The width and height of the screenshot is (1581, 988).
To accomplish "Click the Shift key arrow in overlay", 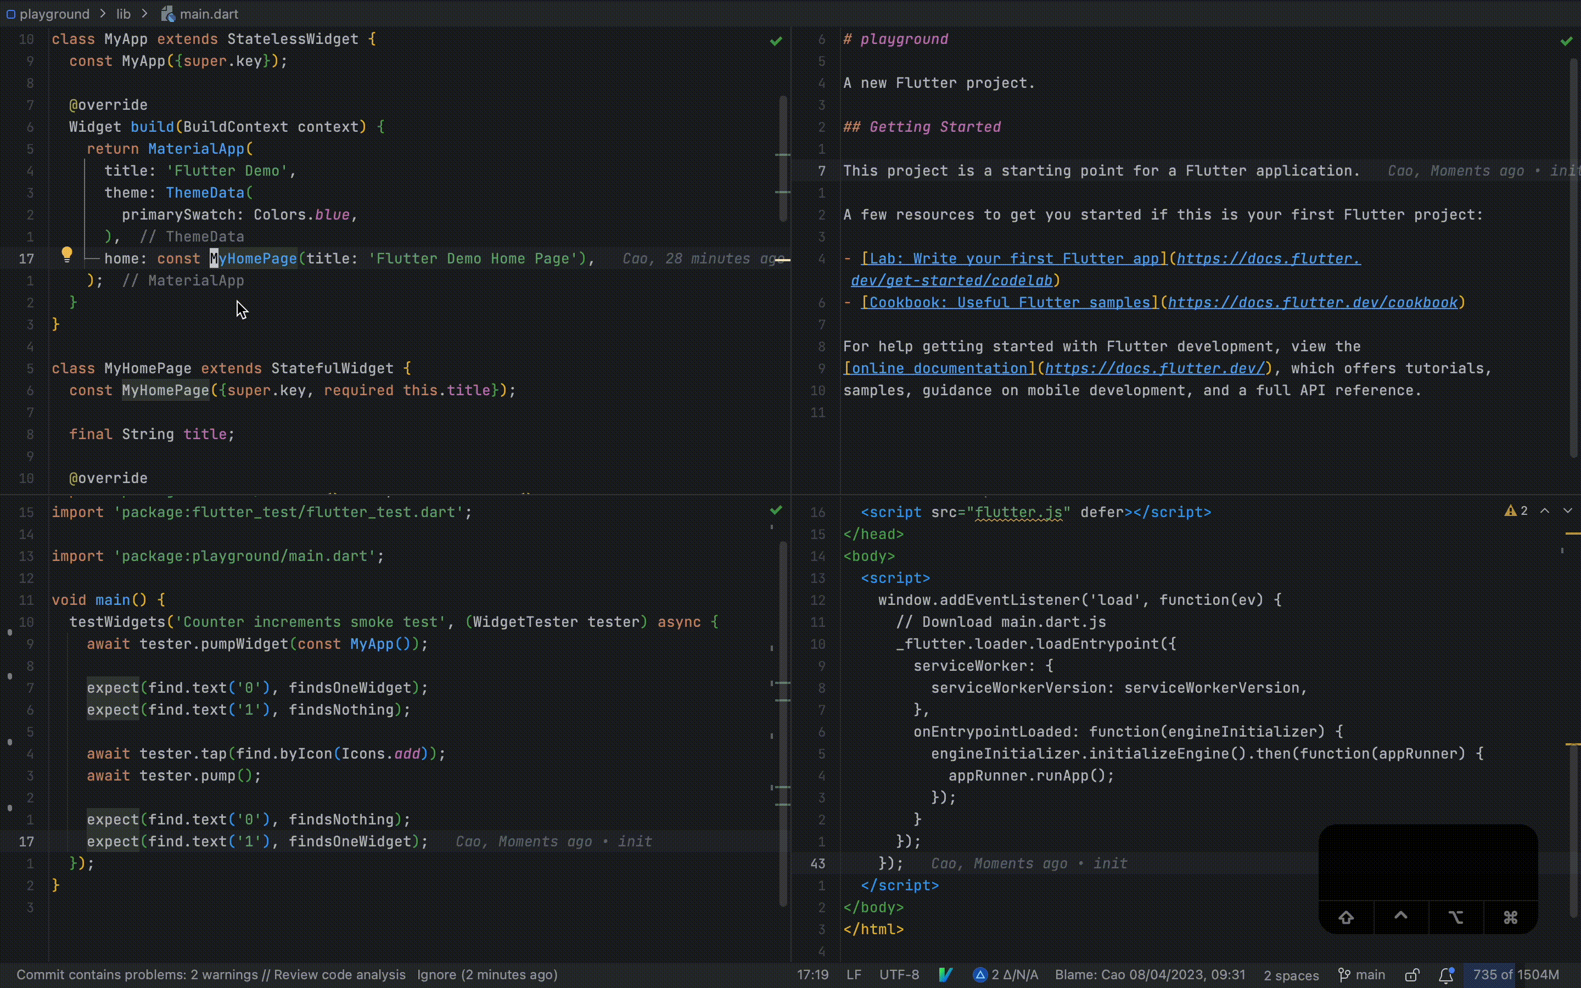I will tap(1346, 917).
